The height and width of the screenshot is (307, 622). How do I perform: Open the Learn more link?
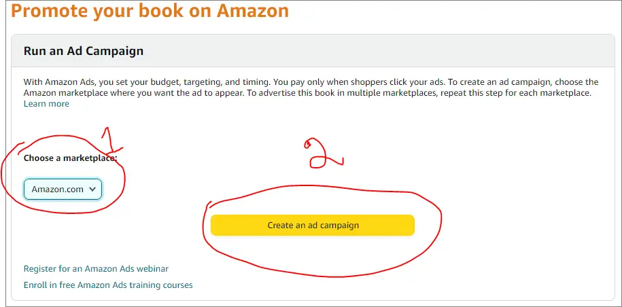coord(46,104)
